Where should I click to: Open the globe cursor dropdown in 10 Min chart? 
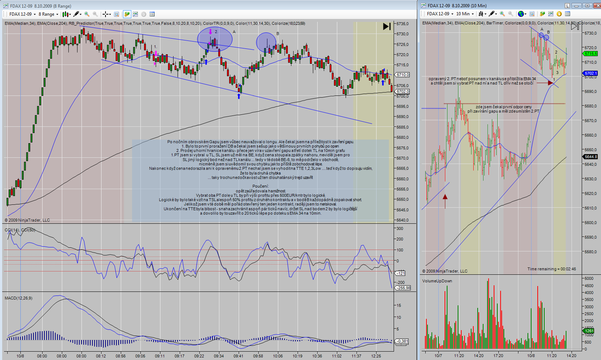click(x=522, y=14)
